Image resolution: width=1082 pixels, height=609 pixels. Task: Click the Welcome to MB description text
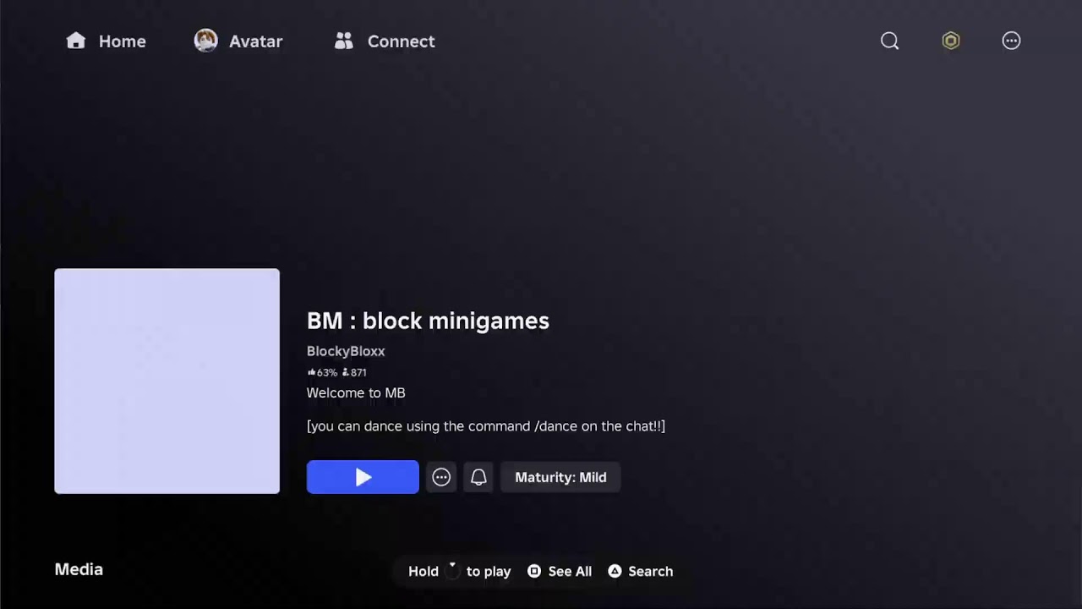356,392
